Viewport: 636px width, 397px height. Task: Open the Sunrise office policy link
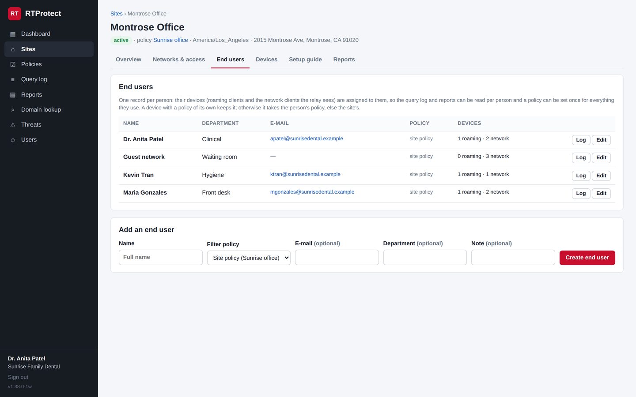coord(170,40)
